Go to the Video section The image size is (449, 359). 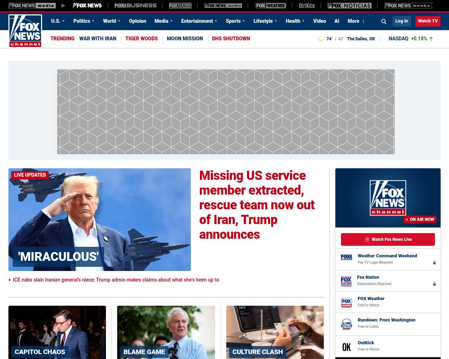pyautogui.click(x=320, y=21)
